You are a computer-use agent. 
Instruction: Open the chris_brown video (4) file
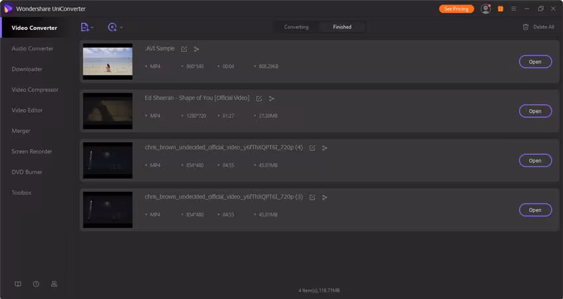(x=535, y=161)
